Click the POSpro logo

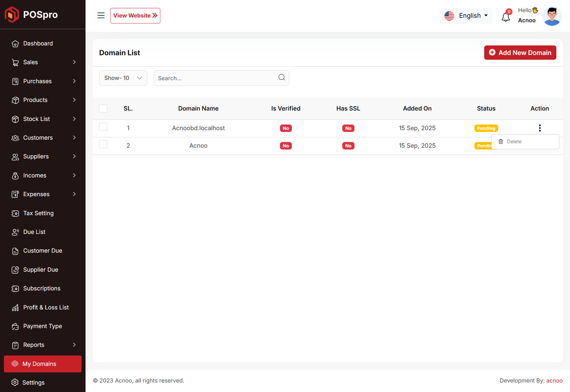point(31,15)
